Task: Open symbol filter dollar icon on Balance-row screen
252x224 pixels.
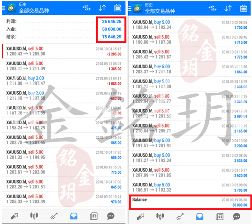Action: (213, 8)
